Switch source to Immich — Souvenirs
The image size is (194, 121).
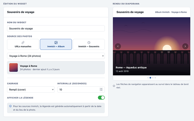point(89,44)
